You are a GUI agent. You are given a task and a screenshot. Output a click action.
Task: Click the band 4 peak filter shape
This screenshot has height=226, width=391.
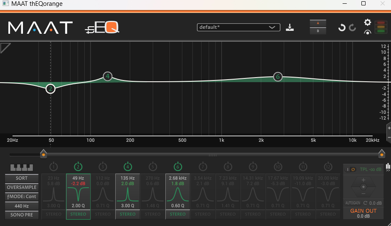(127, 194)
